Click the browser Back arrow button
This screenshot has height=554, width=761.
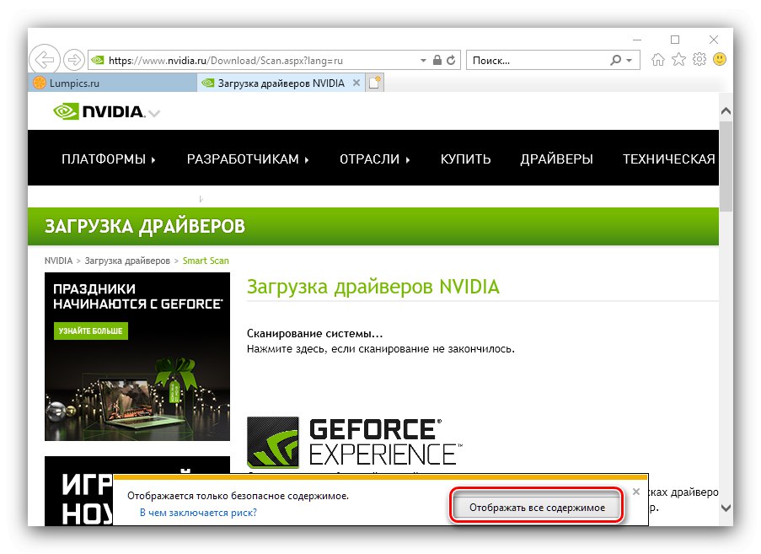coord(45,60)
